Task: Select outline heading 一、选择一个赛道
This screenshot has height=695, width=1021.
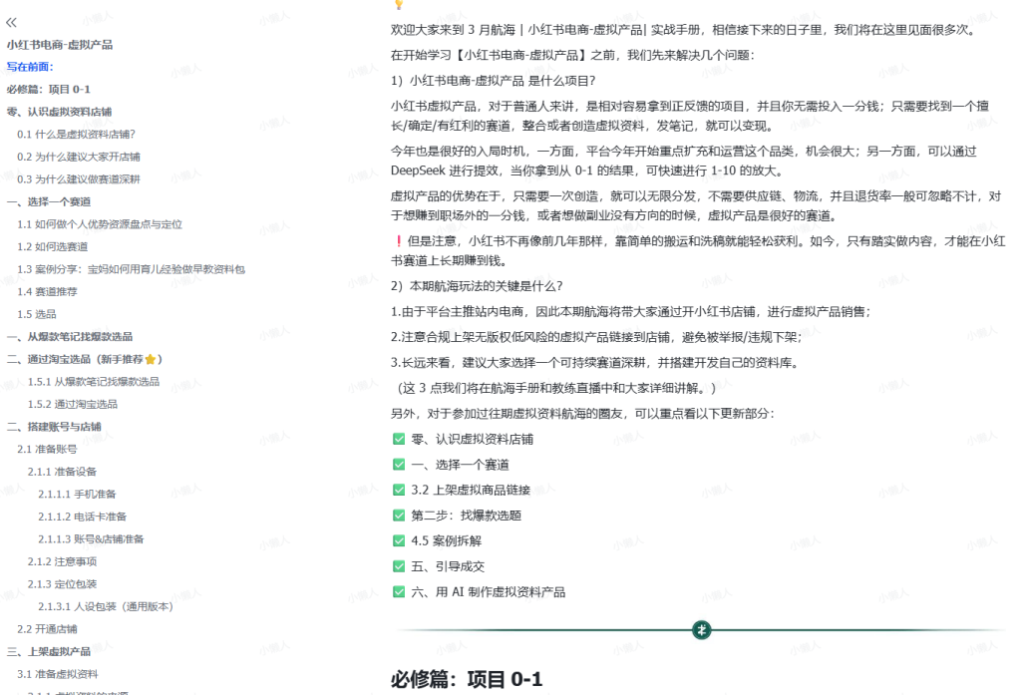Action: point(49,201)
